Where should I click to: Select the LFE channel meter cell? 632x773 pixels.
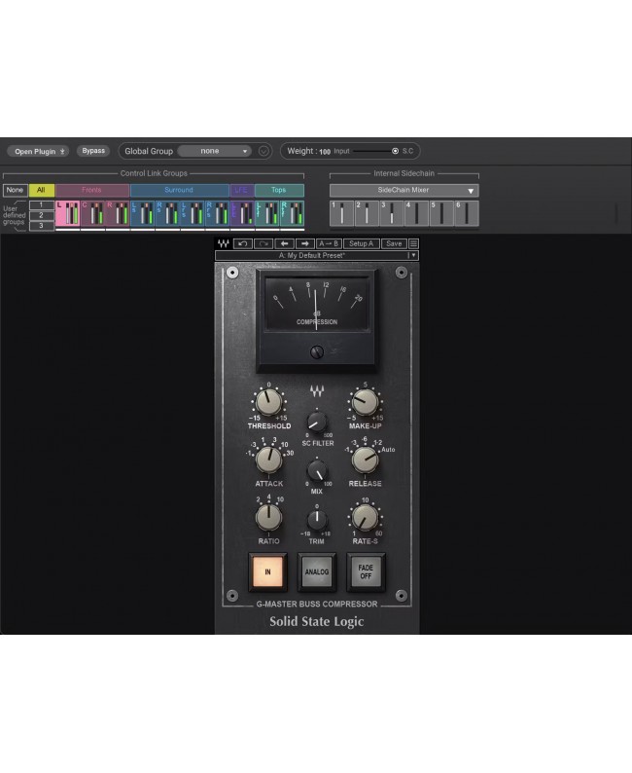tap(242, 213)
